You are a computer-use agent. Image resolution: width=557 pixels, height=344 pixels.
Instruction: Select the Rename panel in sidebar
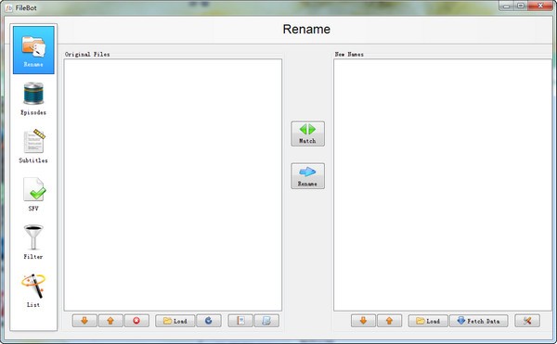pyautogui.click(x=33, y=50)
